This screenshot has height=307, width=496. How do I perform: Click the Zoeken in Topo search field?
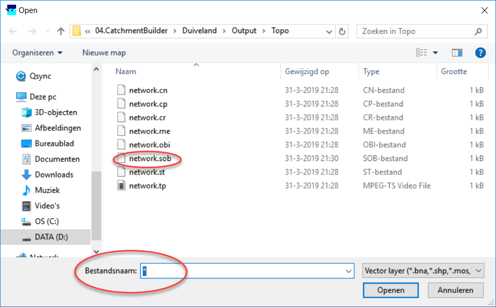tap(415, 31)
